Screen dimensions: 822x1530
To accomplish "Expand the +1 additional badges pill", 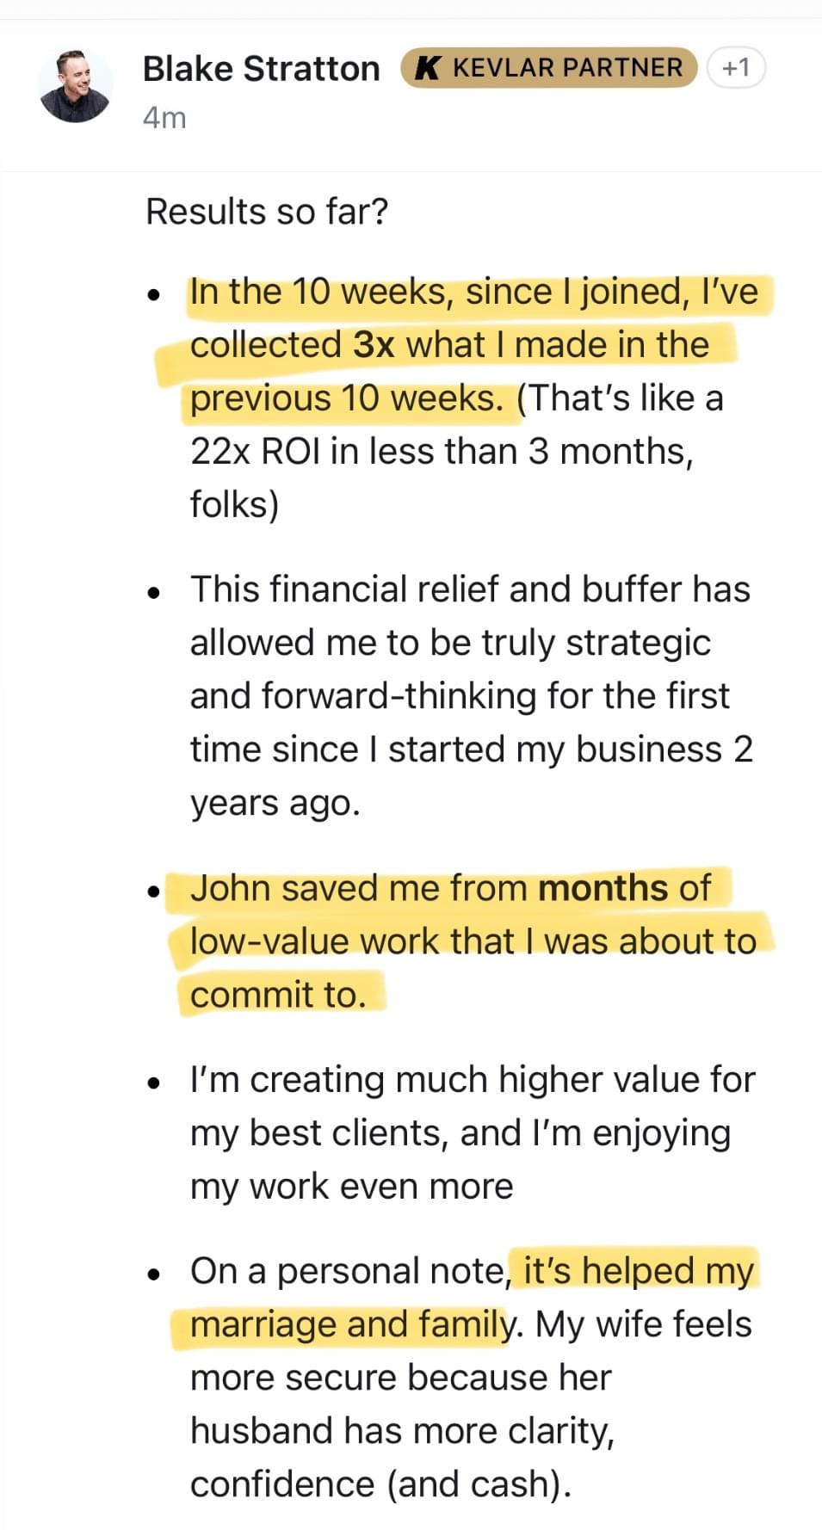I will pyautogui.click(x=736, y=68).
